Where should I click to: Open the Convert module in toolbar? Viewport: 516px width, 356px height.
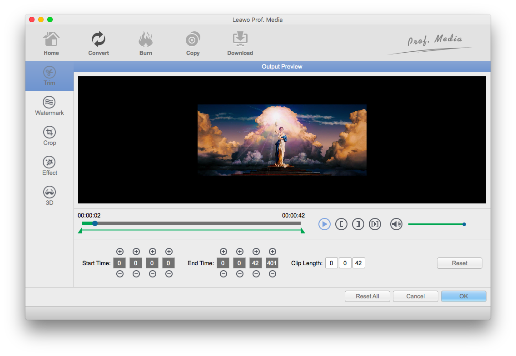[99, 44]
